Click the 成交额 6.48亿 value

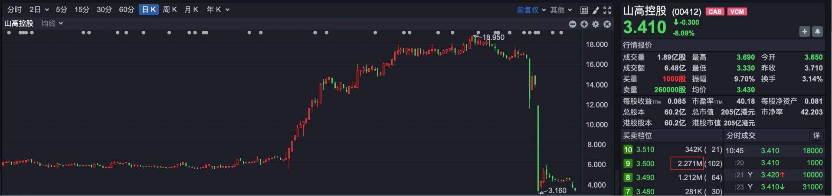pos(675,68)
